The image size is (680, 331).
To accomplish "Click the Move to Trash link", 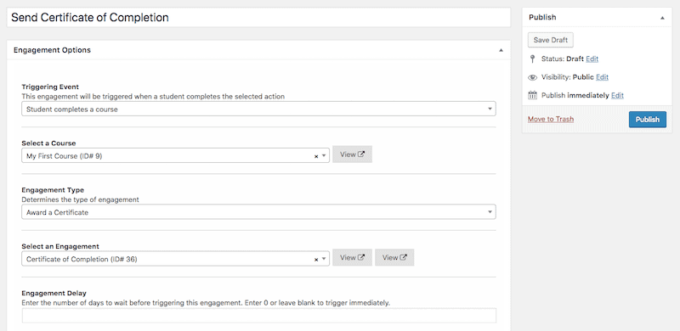I will (x=550, y=119).
